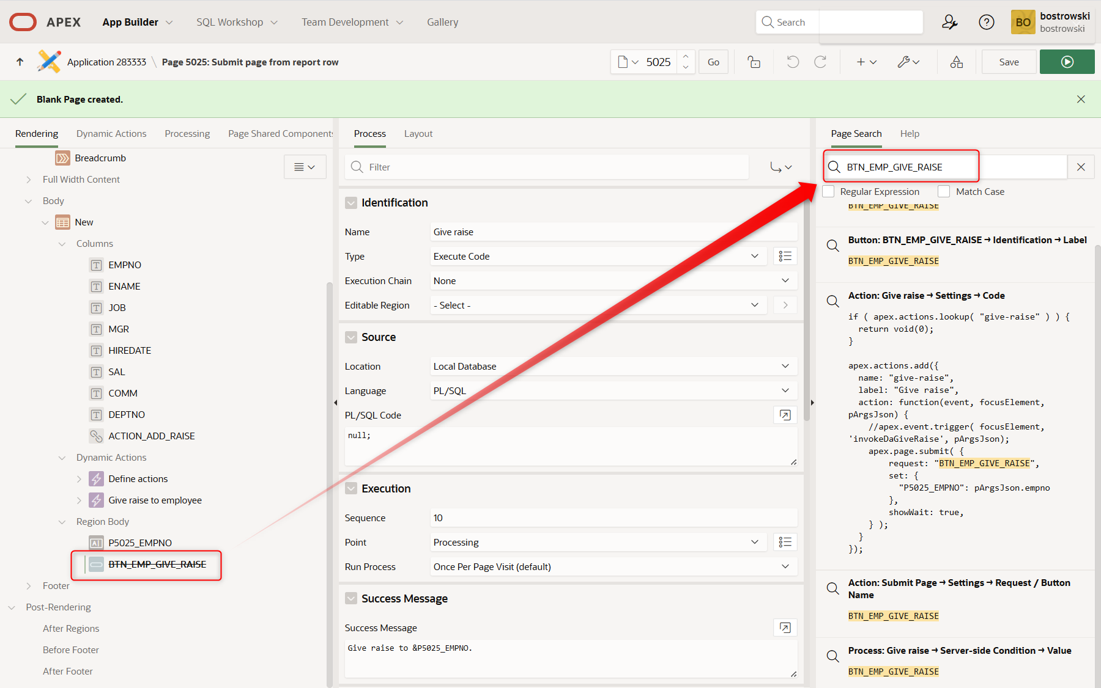Viewport: 1101px width, 688px height.
Task: Click the Go button
Action: pos(713,62)
